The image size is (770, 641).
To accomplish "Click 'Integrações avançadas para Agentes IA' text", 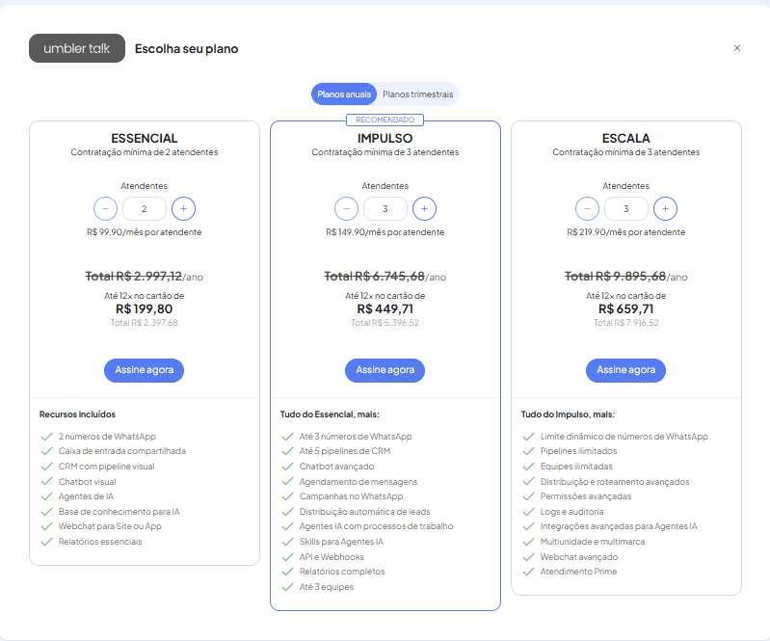I will tap(619, 526).
